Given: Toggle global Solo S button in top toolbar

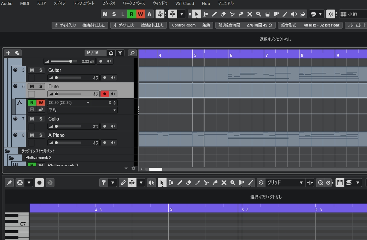Looking at the screenshot, I should coord(114,14).
